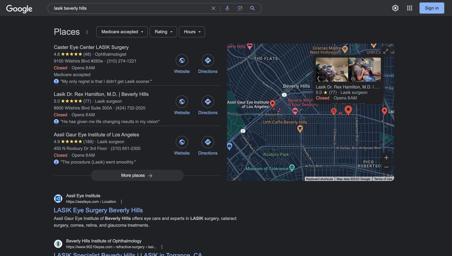This screenshot has height=256, width=452.
Task: Select the Assil Gaur Eye Institute map pin
Action: coord(272,104)
